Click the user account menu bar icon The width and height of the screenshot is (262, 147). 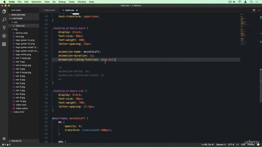[x=245, y=2]
